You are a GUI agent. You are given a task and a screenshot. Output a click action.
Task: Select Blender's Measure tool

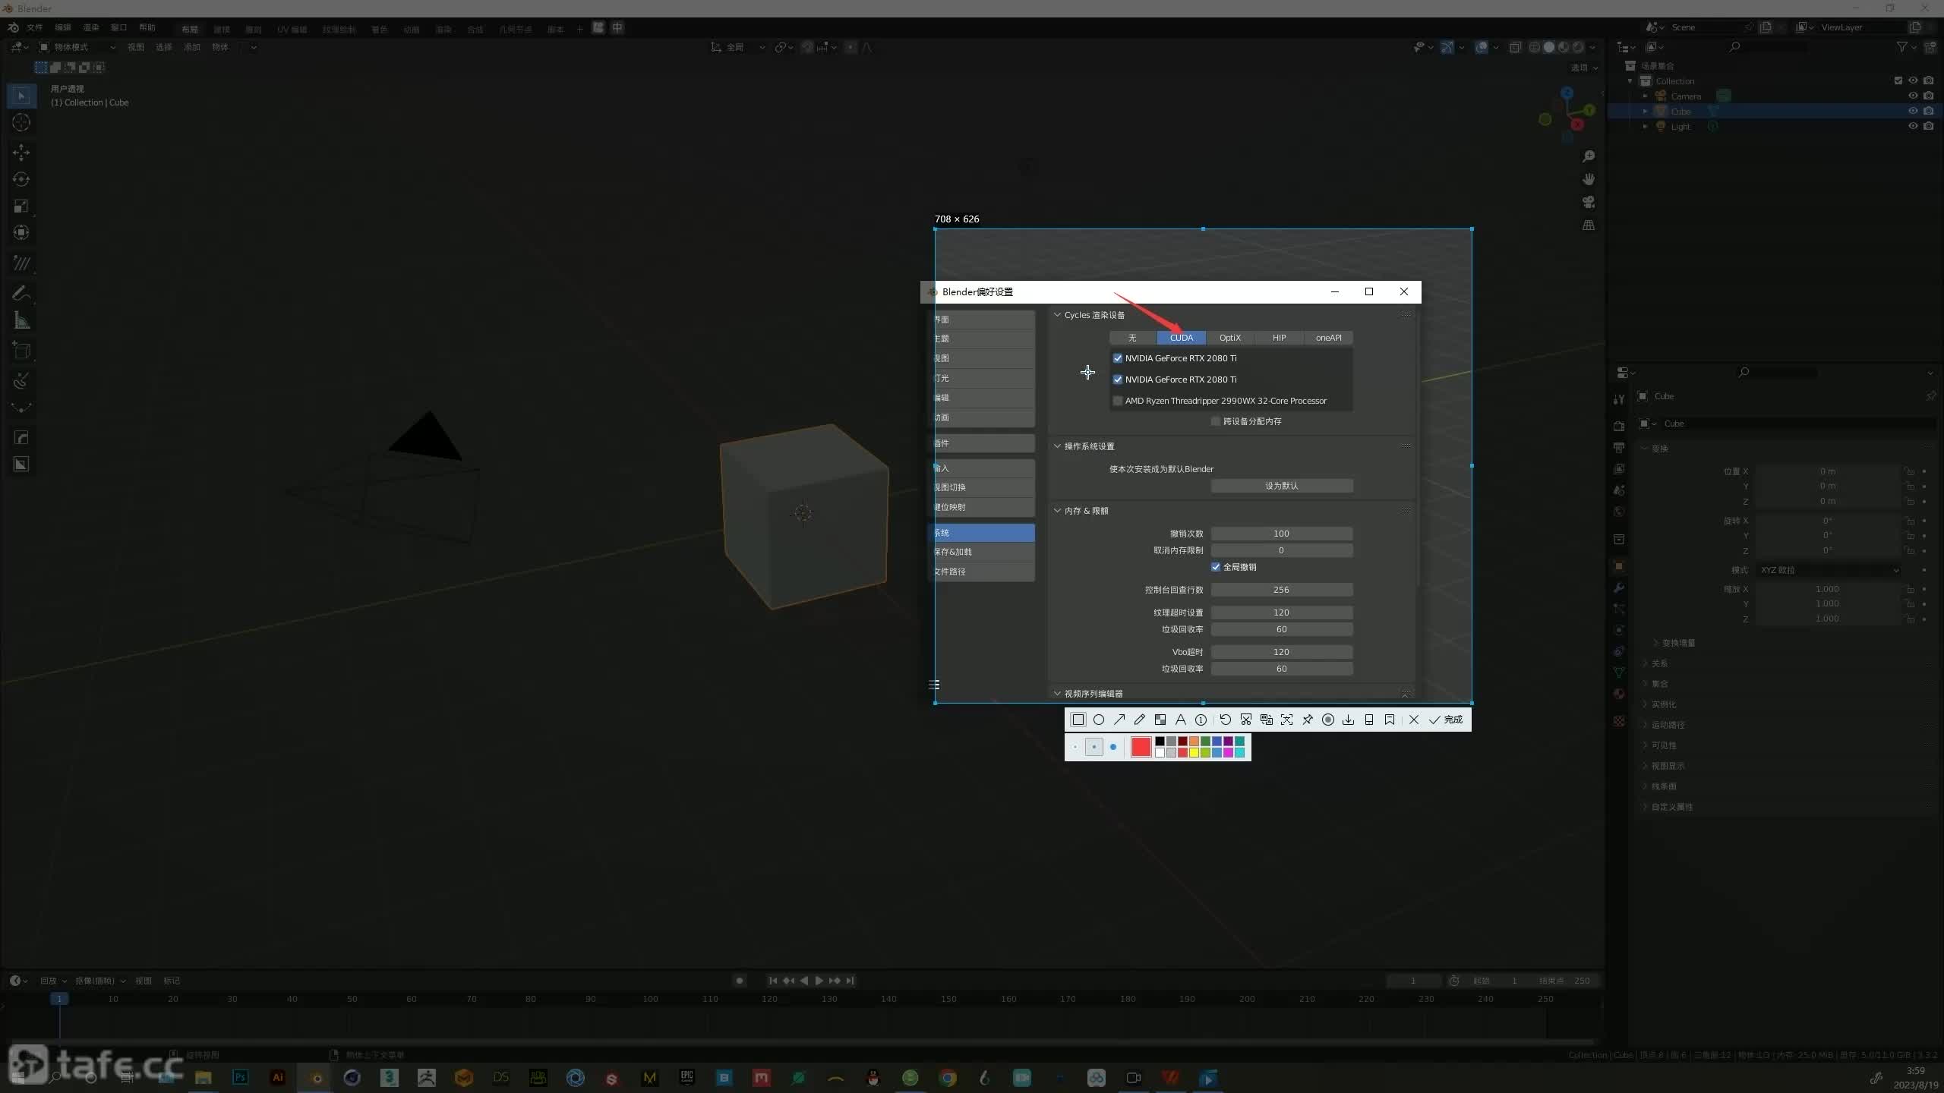tap(21, 320)
